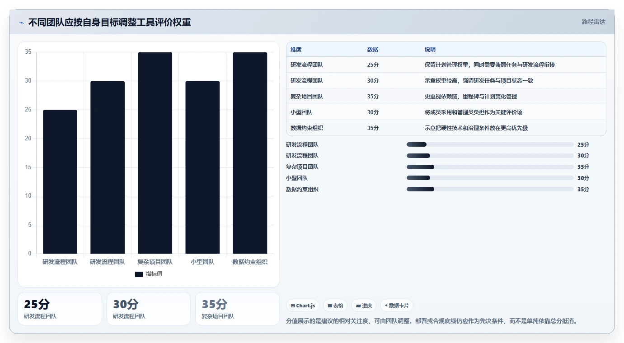Click the footnote starting with 分值展示的是建议的相对关注度
624x343 pixels.
(432, 321)
